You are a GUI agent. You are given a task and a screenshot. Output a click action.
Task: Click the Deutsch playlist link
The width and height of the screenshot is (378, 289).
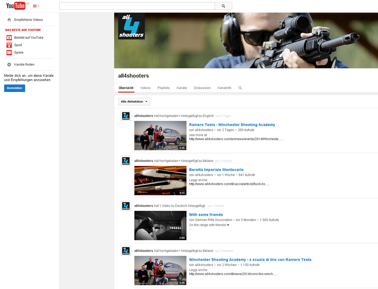point(181,206)
